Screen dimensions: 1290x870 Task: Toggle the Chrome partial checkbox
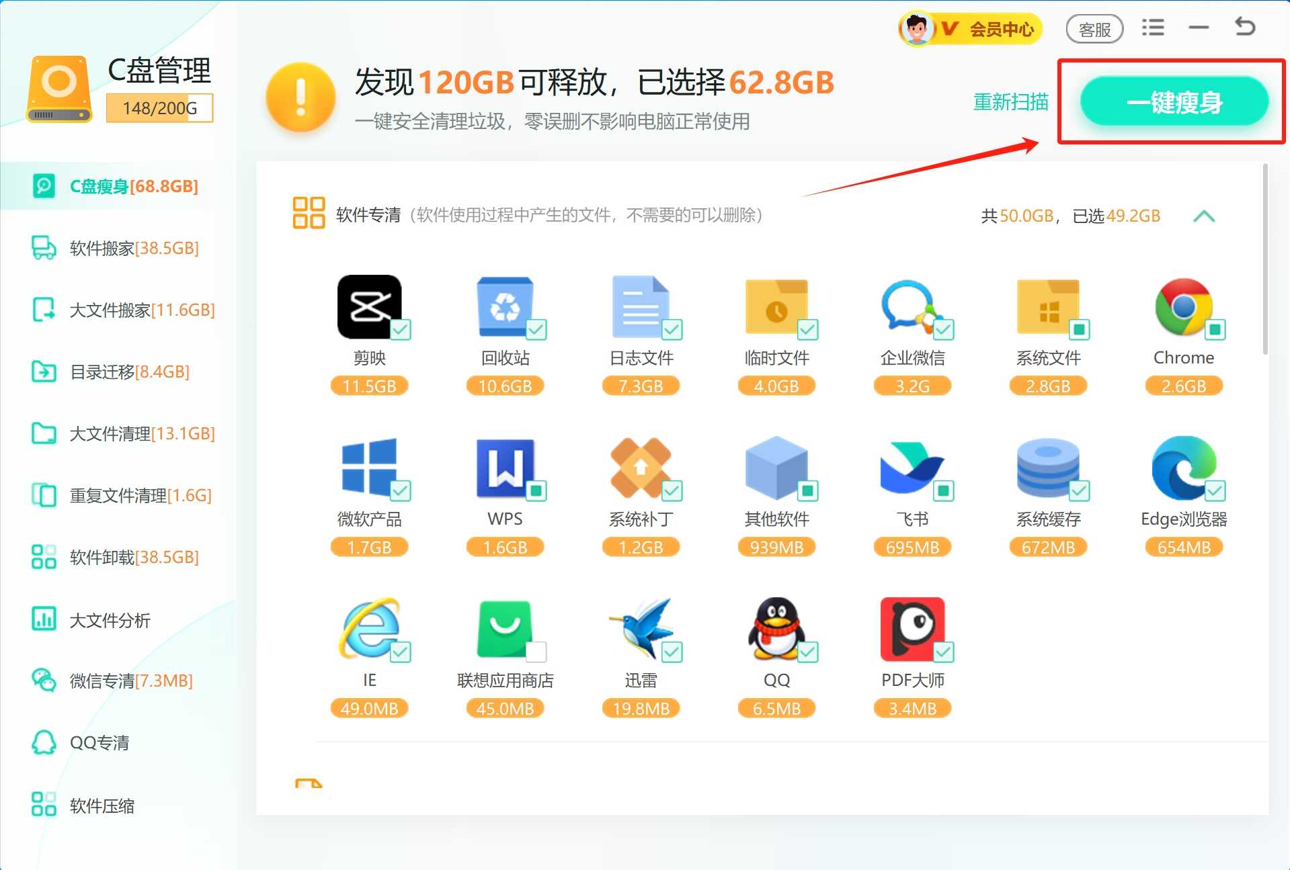pos(1215,330)
